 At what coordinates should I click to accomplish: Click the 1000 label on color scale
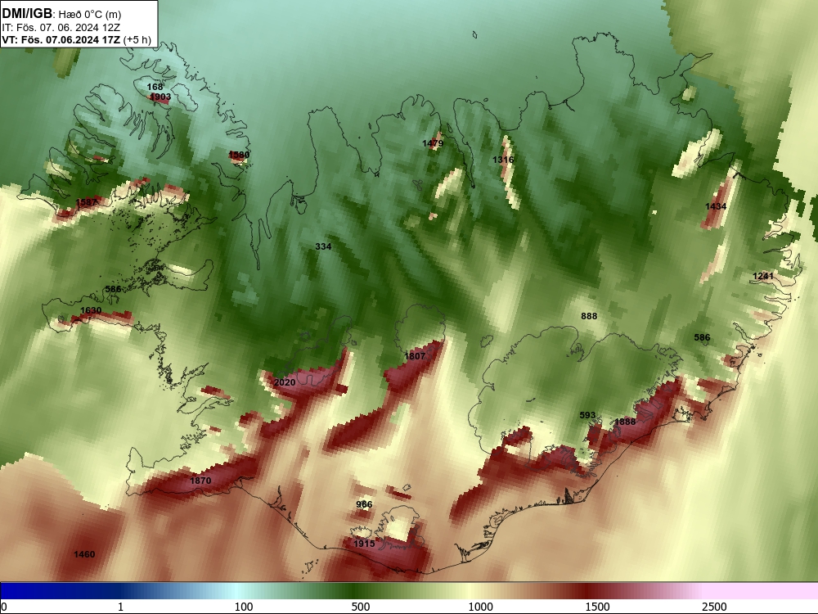(x=480, y=607)
